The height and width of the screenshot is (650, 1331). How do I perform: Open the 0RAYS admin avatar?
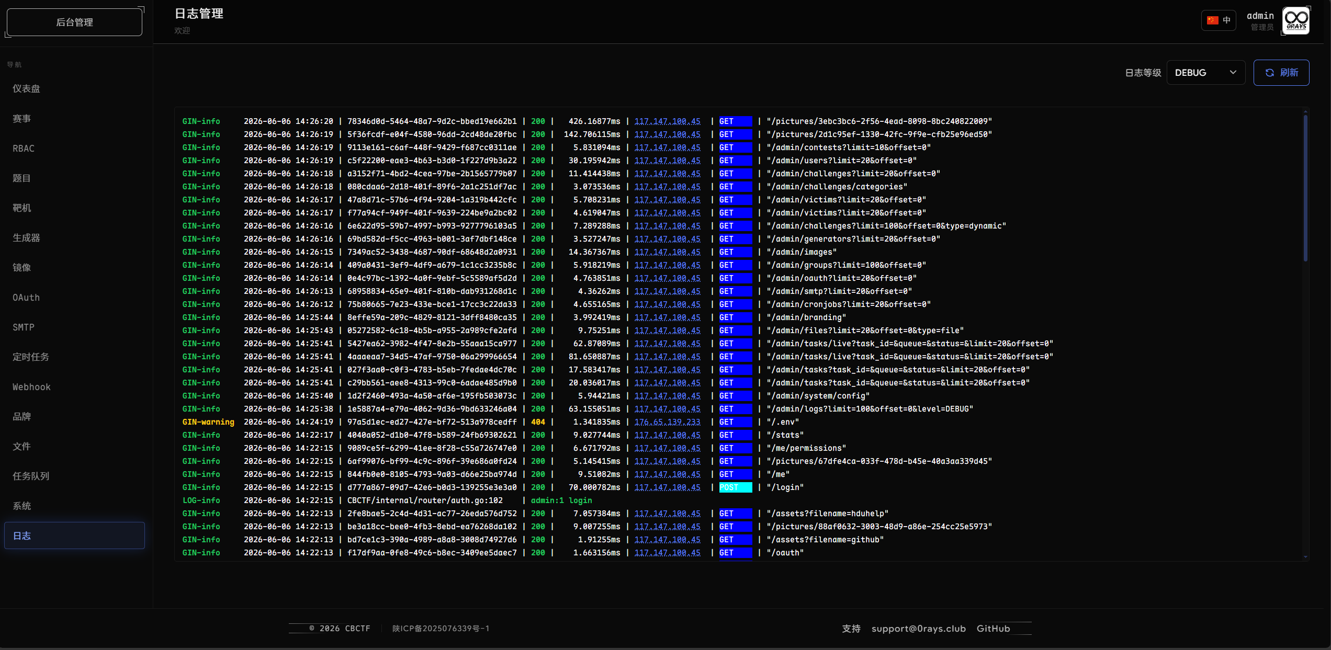(1296, 21)
